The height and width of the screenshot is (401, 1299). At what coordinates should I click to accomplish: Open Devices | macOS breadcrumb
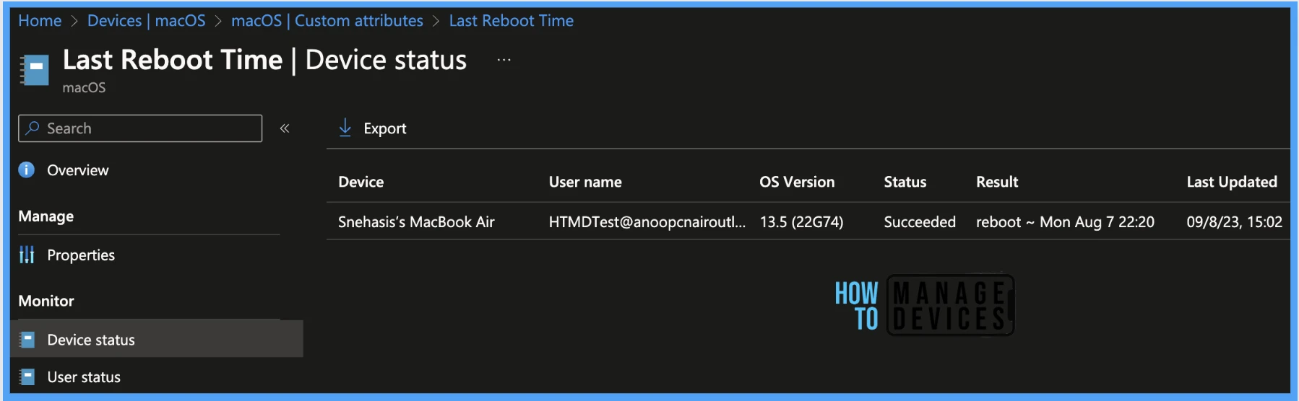(x=147, y=21)
